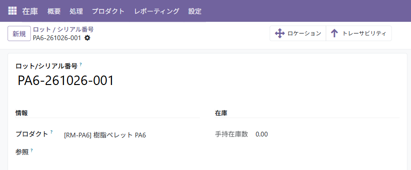This screenshot has height=170, width=411.
Task: Click the 情報 section heading
Action: tap(22, 113)
